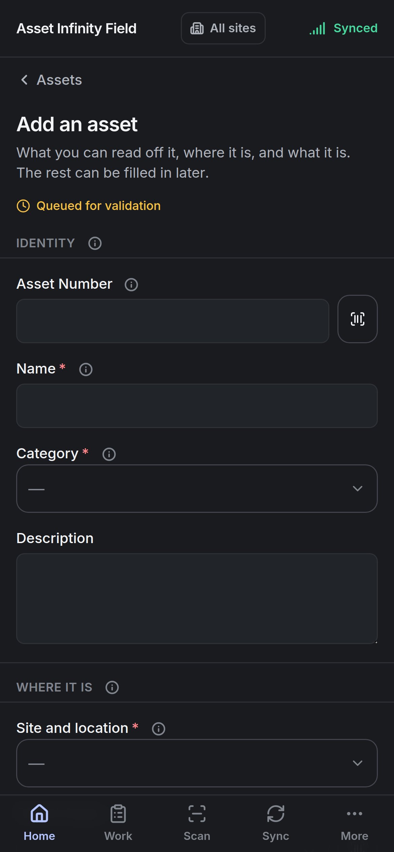Open the All sites selector
The image size is (394, 852).
pos(223,28)
